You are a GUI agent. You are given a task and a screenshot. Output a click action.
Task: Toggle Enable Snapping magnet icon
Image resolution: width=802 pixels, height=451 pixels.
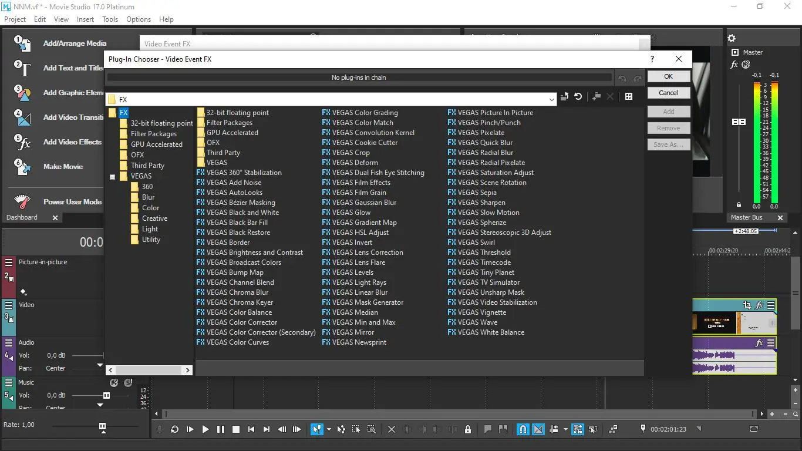tap(523, 429)
